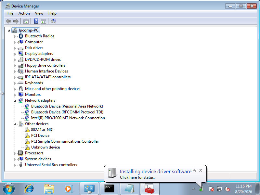Select Bluetooth Device (Personal Area Network)
This screenshot has height=195, width=260.
point(67,106)
